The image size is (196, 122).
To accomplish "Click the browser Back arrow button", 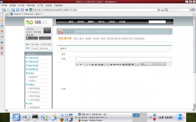I will (x=4, y=10).
